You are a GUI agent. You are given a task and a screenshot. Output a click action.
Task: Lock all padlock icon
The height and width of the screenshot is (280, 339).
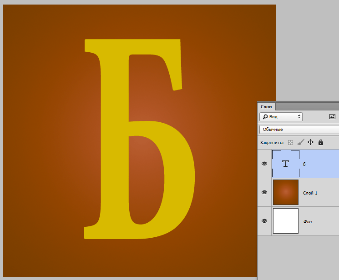[321, 142]
